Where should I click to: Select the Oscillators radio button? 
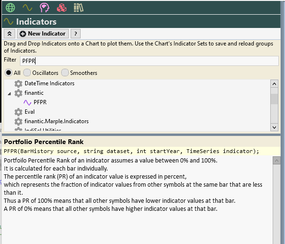pyautogui.click(x=27, y=73)
